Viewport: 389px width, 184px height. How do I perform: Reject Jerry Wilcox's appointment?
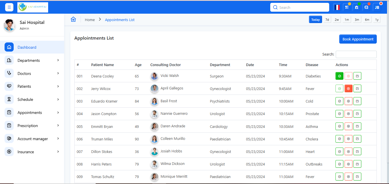click(x=348, y=89)
